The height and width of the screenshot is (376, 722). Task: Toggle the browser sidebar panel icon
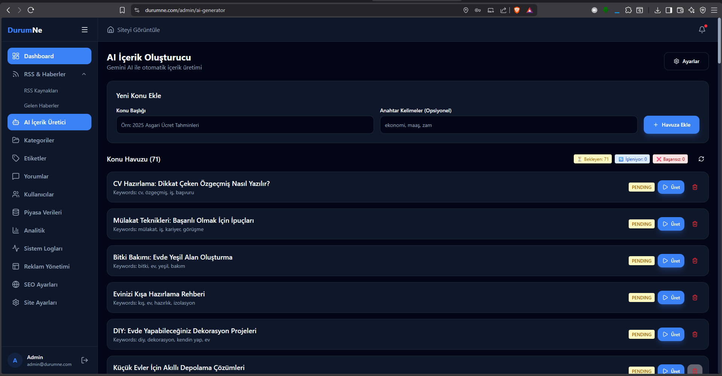(x=669, y=10)
